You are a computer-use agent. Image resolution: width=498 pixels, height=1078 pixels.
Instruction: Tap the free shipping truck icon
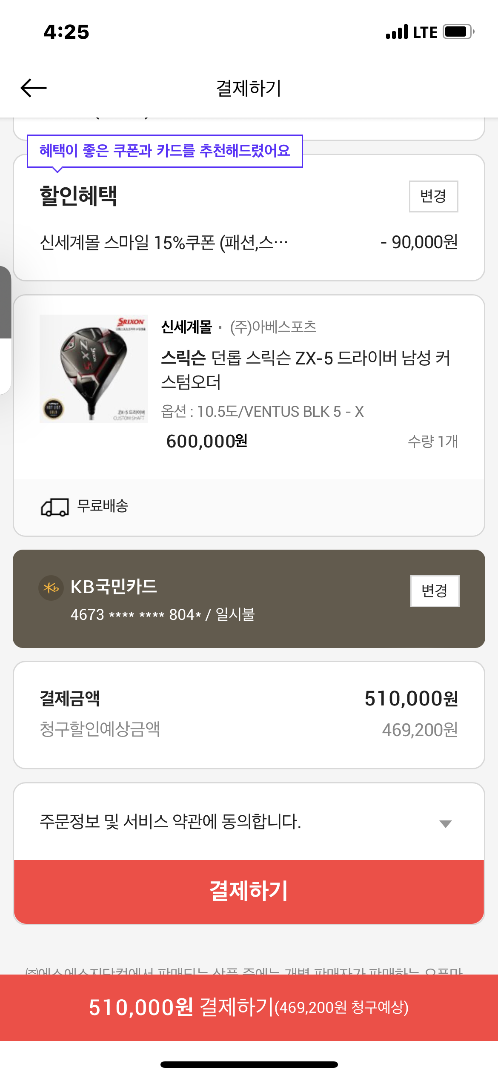coord(54,507)
